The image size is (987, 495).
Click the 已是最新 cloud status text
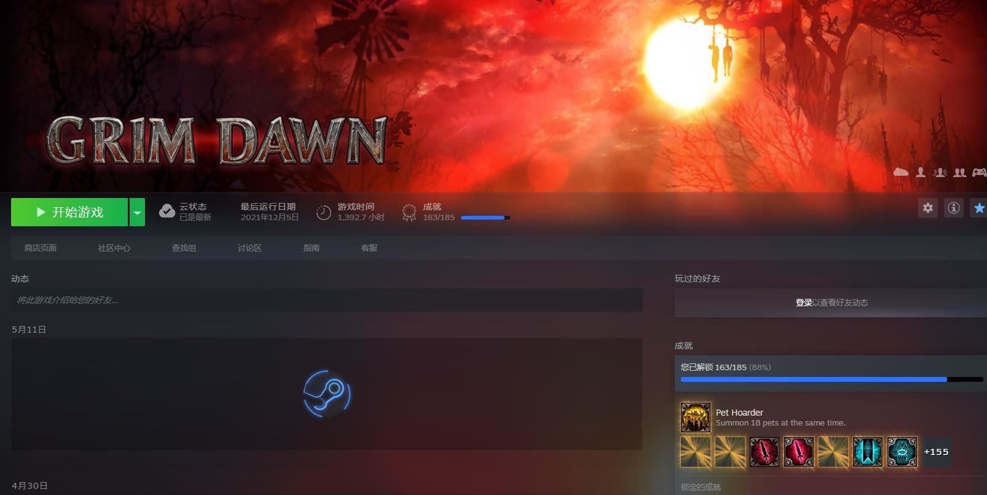click(x=195, y=217)
